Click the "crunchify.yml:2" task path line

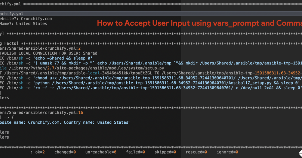pyautogui.click(x=40, y=48)
